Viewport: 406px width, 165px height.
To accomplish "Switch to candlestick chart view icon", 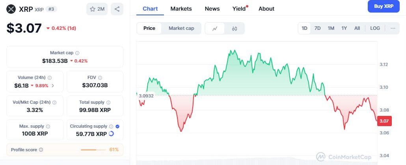I will point(235,28).
